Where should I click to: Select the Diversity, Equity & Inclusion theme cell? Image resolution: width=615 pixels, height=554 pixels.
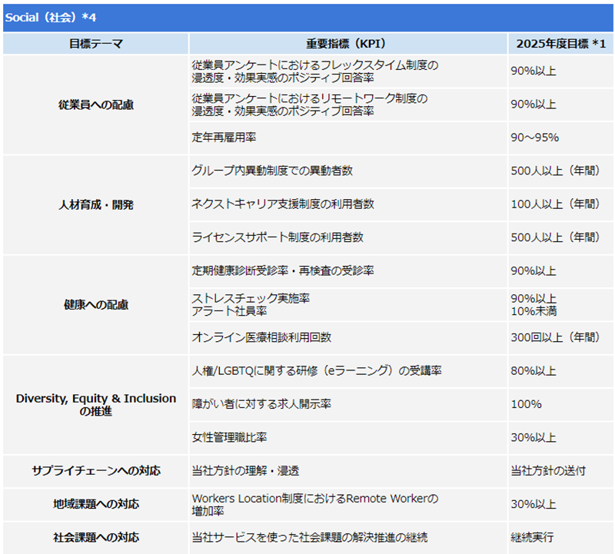[x=96, y=405]
